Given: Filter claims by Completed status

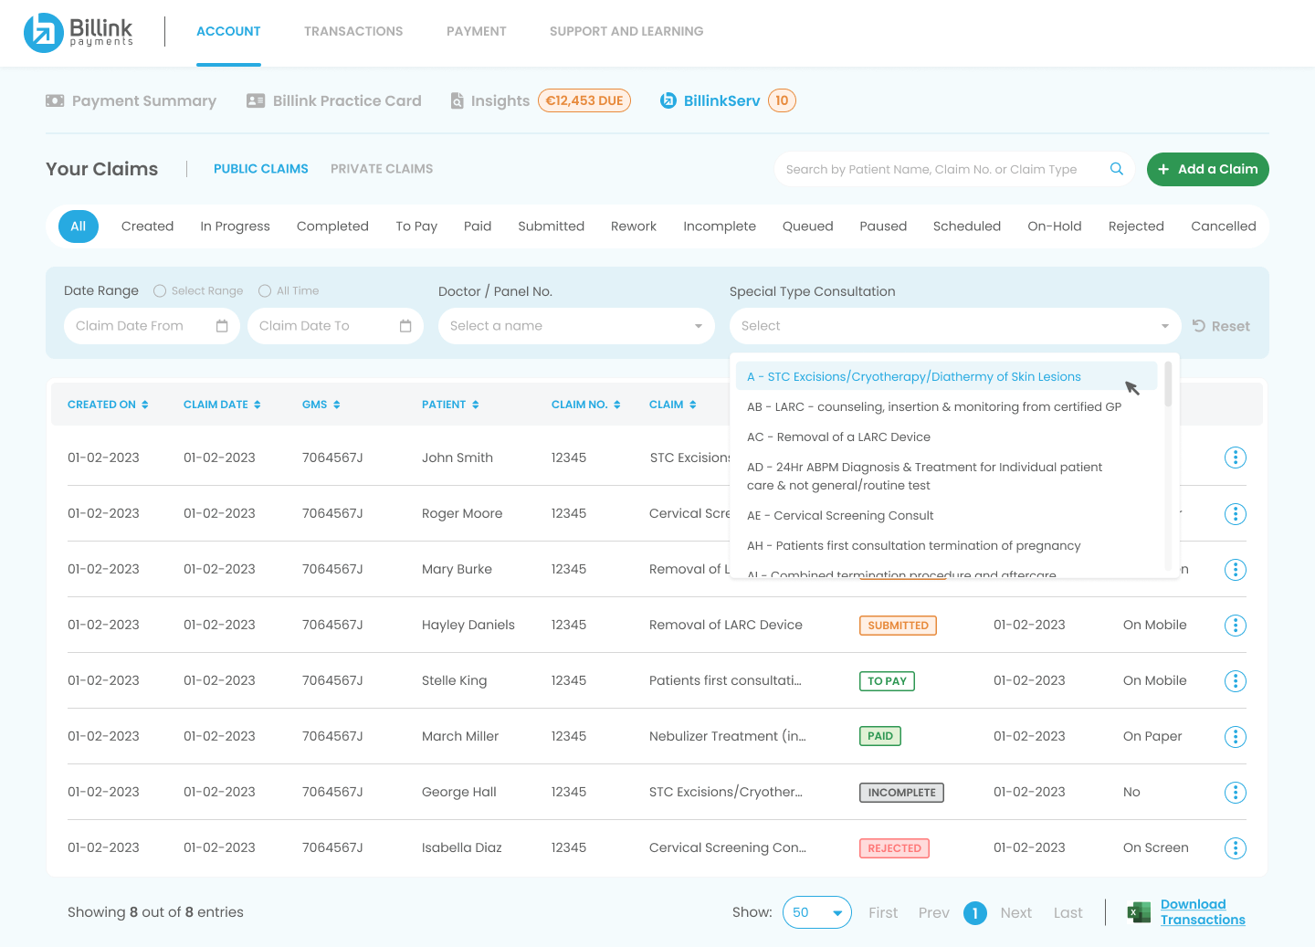Looking at the screenshot, I should coord(332,226).
